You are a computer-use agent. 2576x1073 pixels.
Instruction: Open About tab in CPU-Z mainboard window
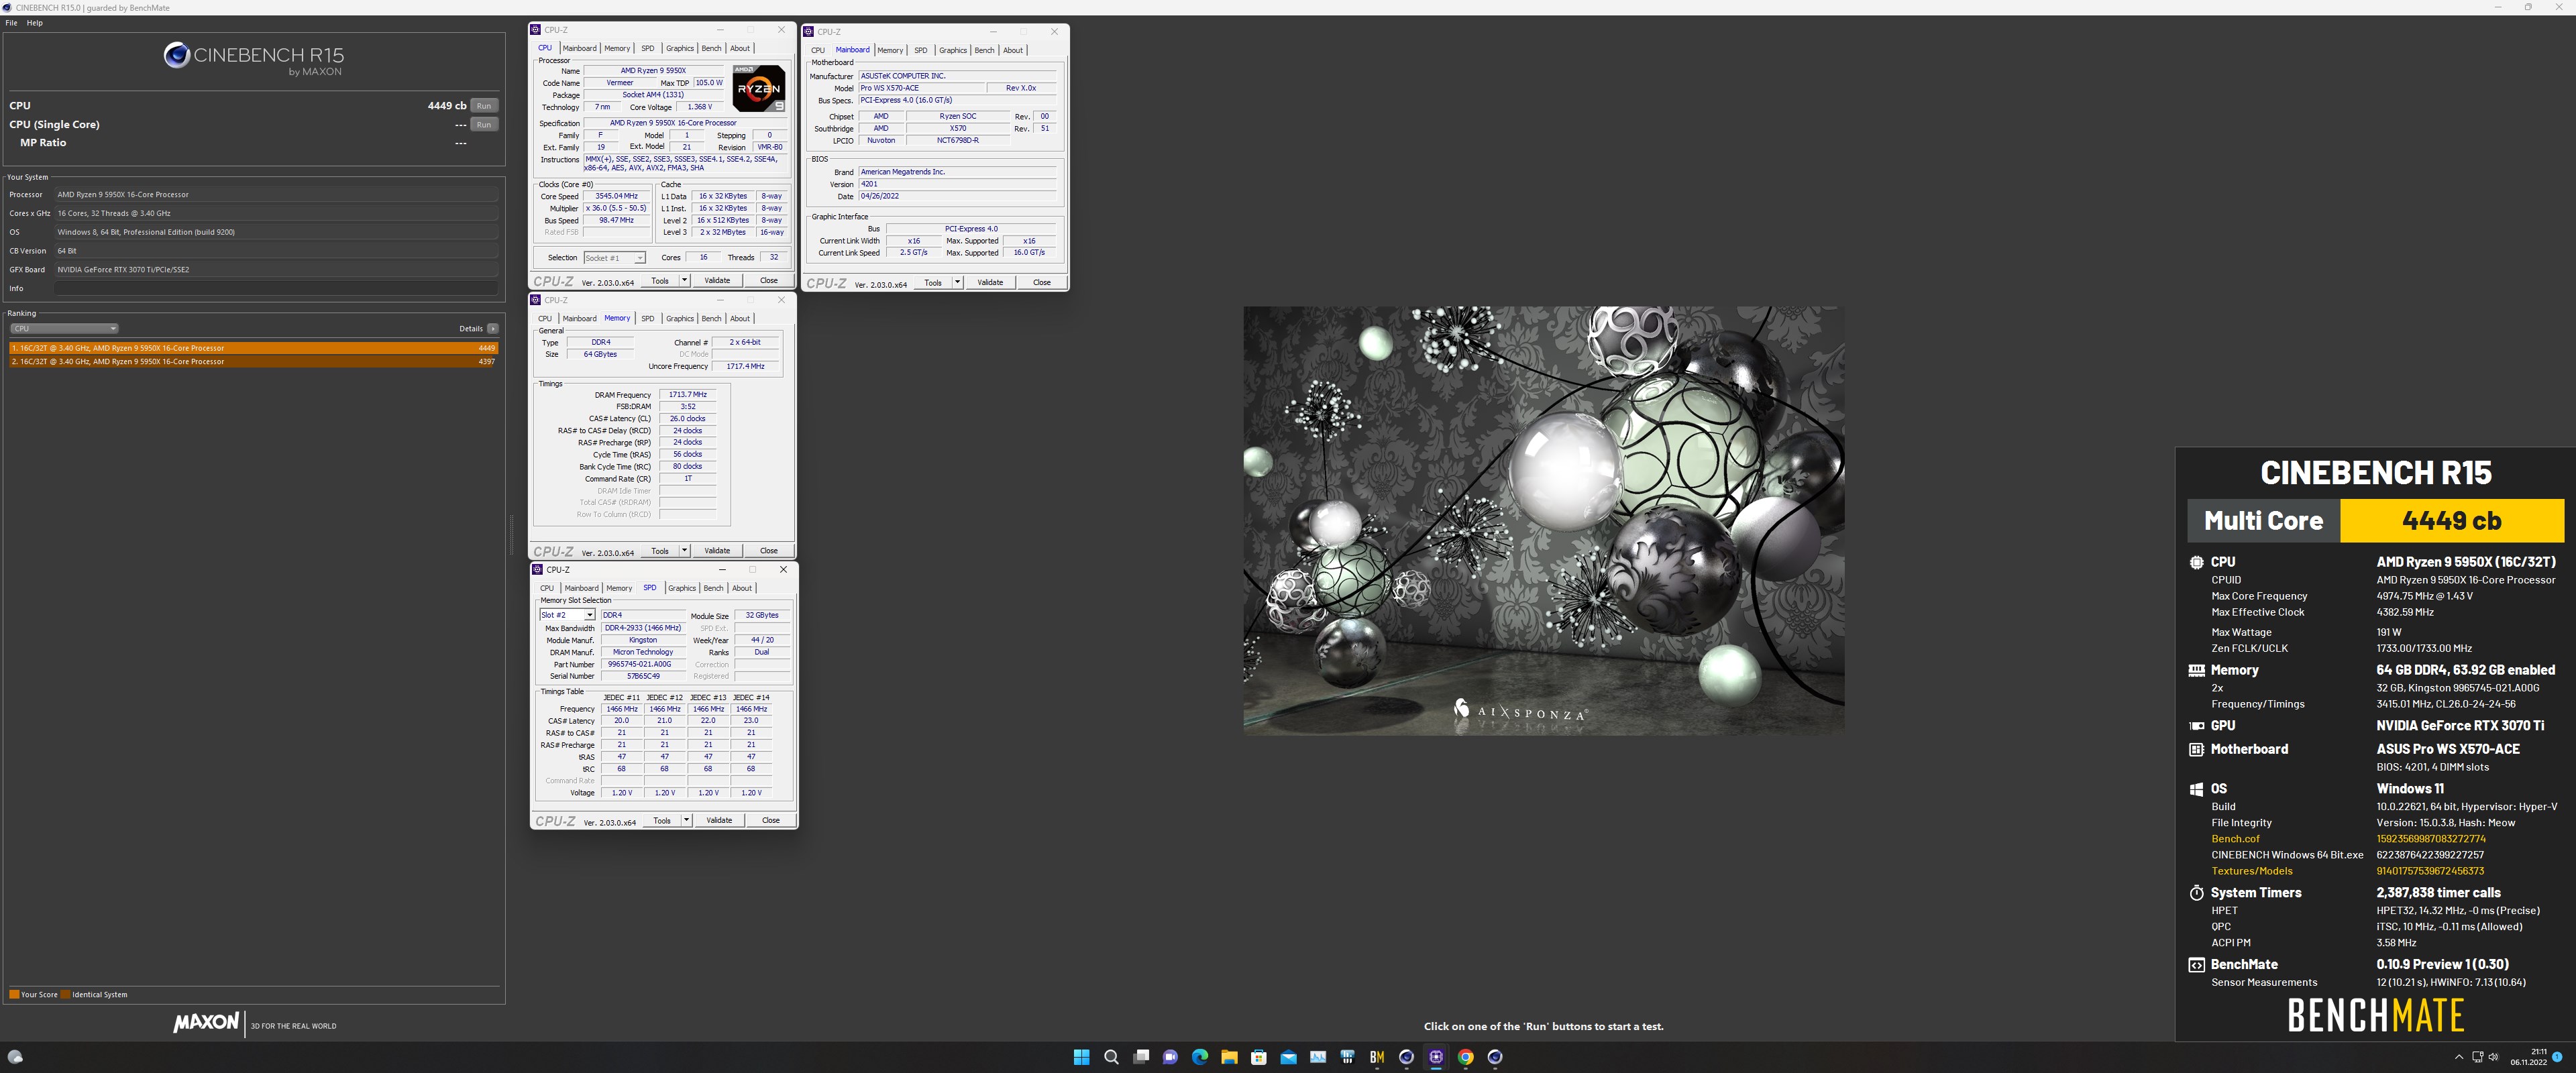tap(1013, 50)
